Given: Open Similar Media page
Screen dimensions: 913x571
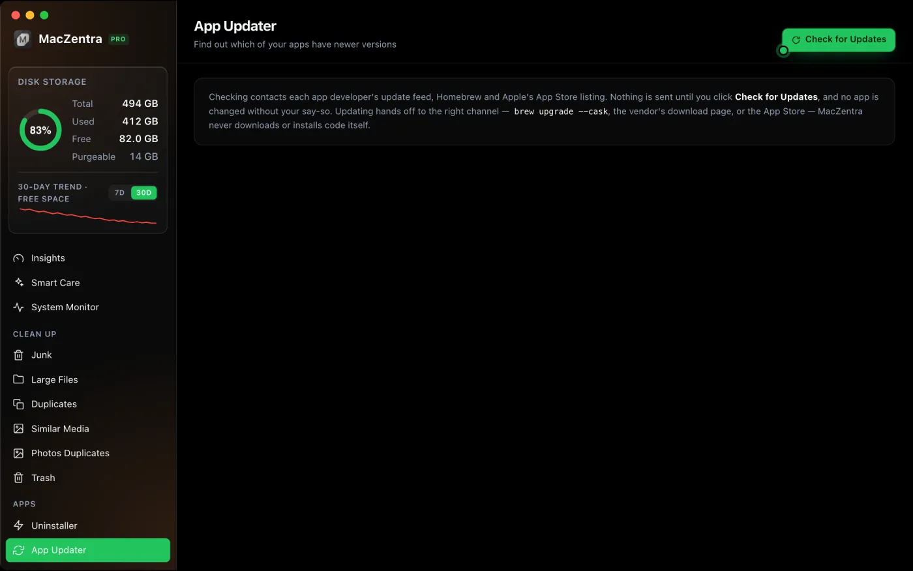Looking at the screenshot, I should point(88,429).
